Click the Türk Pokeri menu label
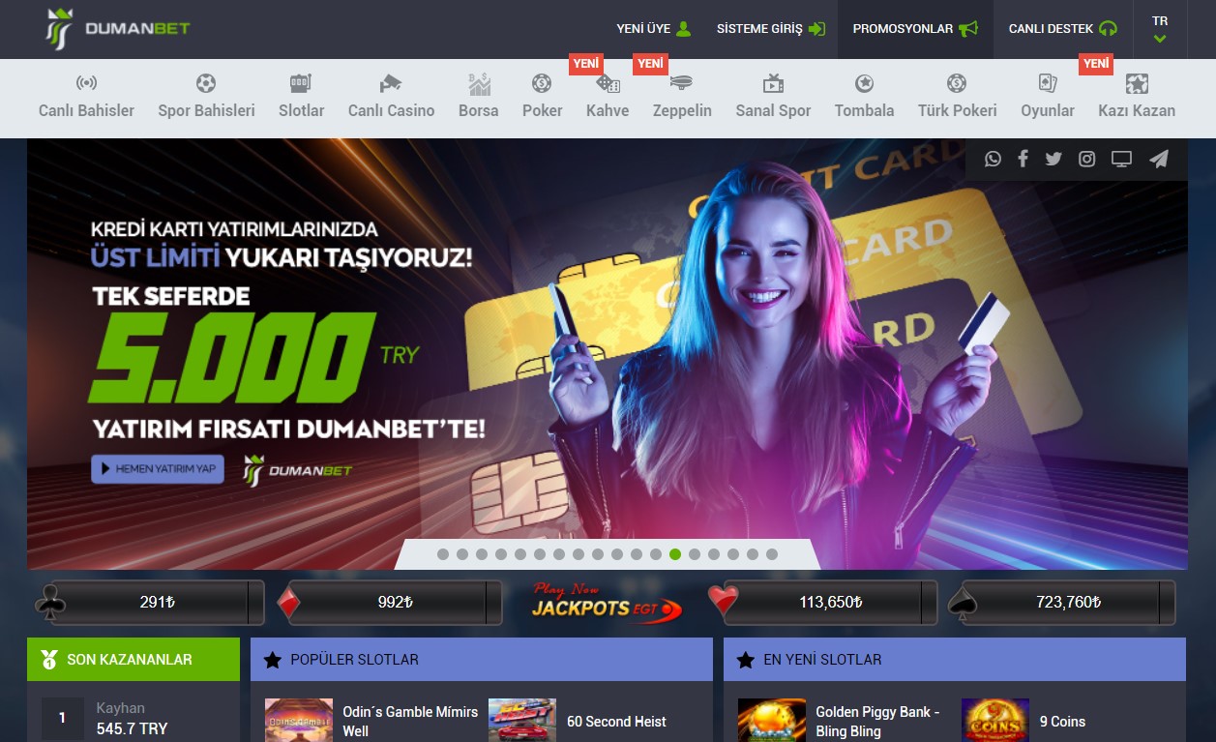This screenshot has height=742, width=1216. pyautogui.click(x=957, y=110)
